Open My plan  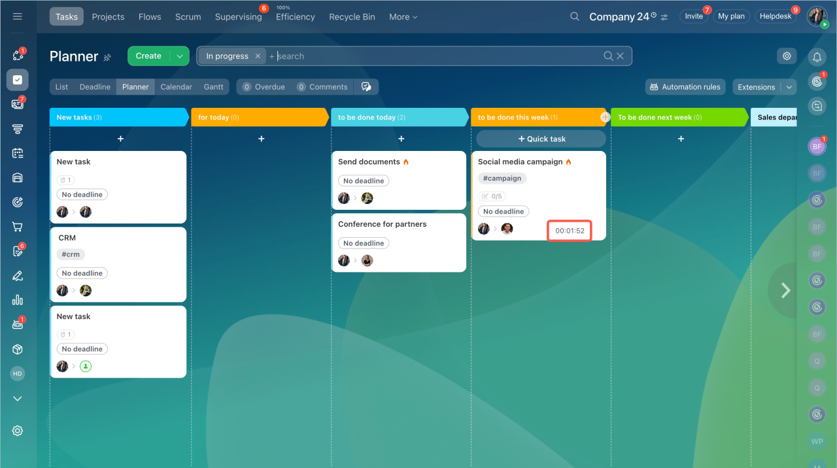731,16
